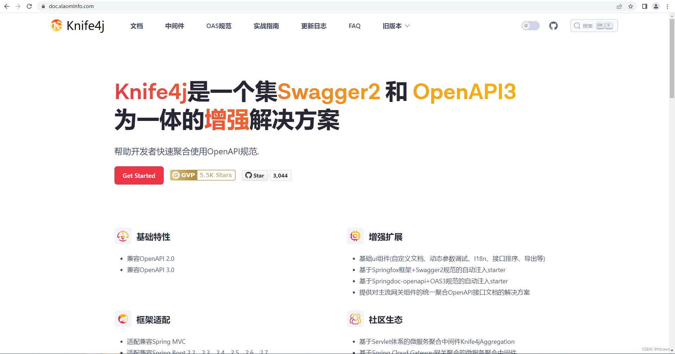
Task: Bookmark this page with star icon
Action: pyautogui.click(x=631, y=6)
